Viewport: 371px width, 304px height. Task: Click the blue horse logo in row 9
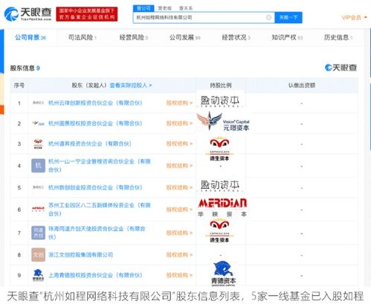pyautogui.click(x=38, y=275)
